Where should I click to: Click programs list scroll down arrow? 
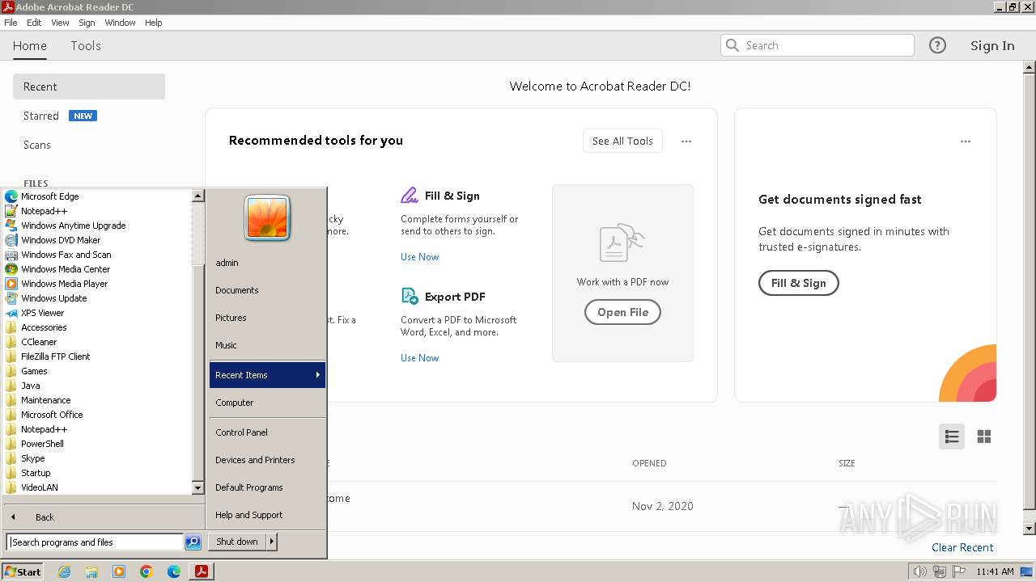[197, 488]
